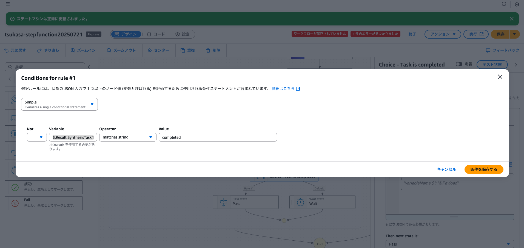Screen dimensions: 524x248
Task: Open the hamburger navigation menu
Action: tap(8, 4)
